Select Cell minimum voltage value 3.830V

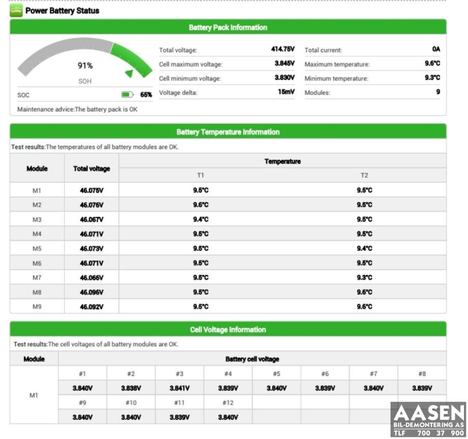click(x=284, y=78)
